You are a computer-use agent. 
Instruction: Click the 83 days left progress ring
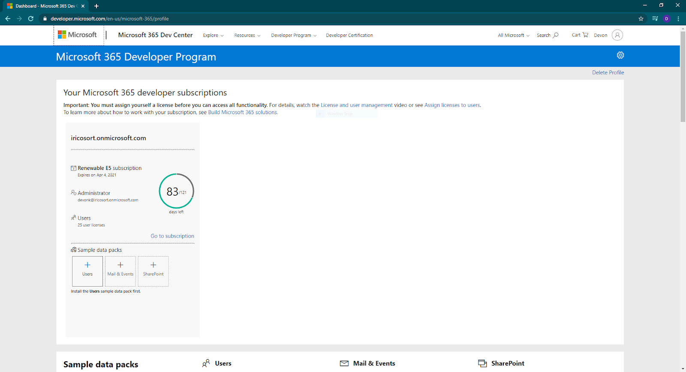(x=177, y=191)
